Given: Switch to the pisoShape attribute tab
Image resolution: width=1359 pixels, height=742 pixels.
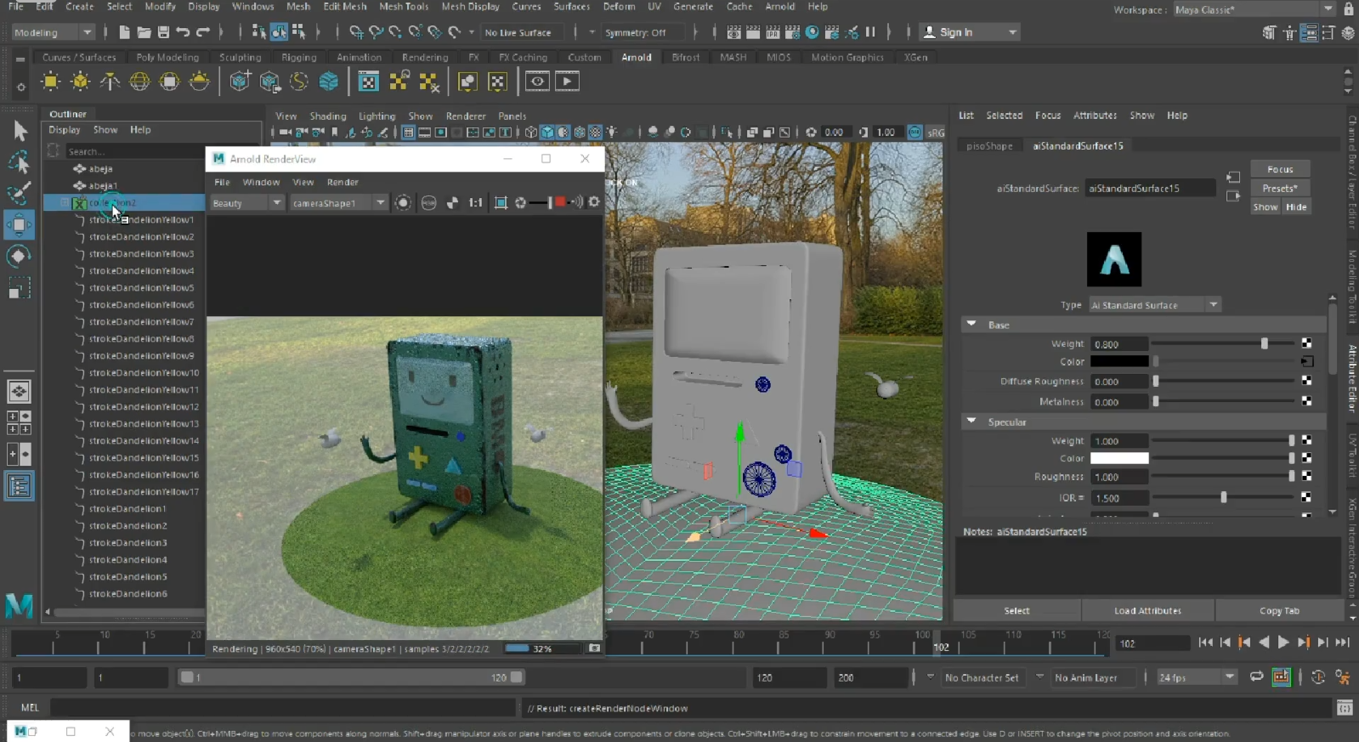Looking at the screenshot, I should [989, 145].
